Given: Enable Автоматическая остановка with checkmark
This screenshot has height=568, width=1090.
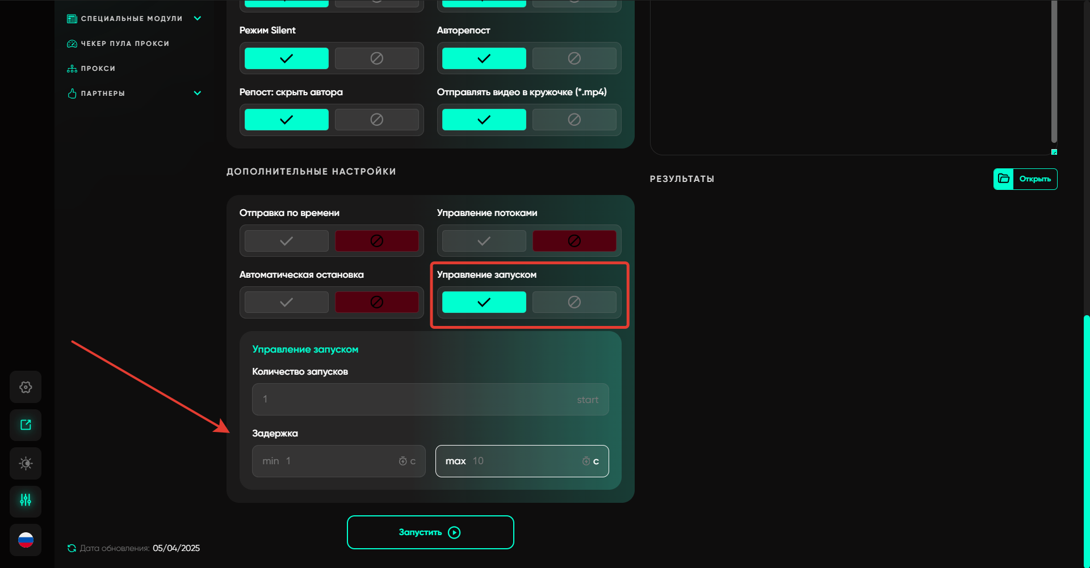Looking at the screenshot, I should click(x=287, y=302).
